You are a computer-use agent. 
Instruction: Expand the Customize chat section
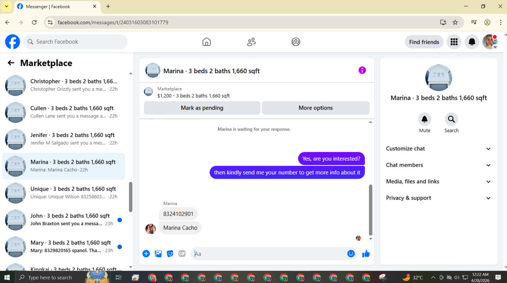(x=438, y=149)
